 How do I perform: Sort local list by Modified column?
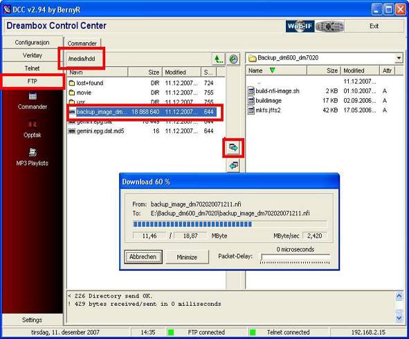pos(360,70)
